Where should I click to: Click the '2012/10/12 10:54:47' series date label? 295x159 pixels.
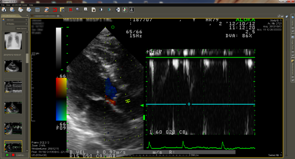pos(12,55)
